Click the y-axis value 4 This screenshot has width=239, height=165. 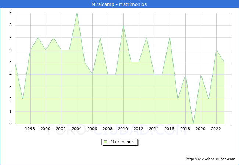point(10,74)
